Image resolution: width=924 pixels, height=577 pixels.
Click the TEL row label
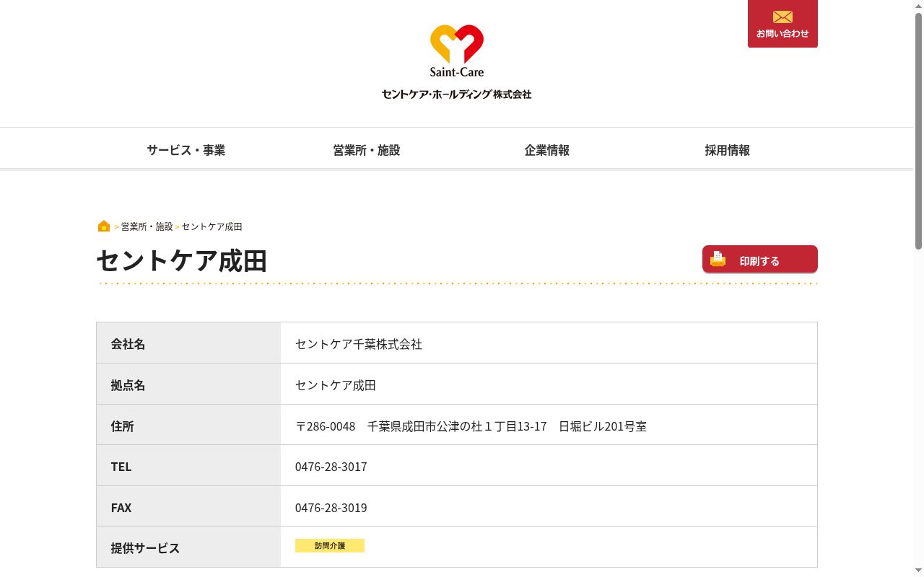121,467
